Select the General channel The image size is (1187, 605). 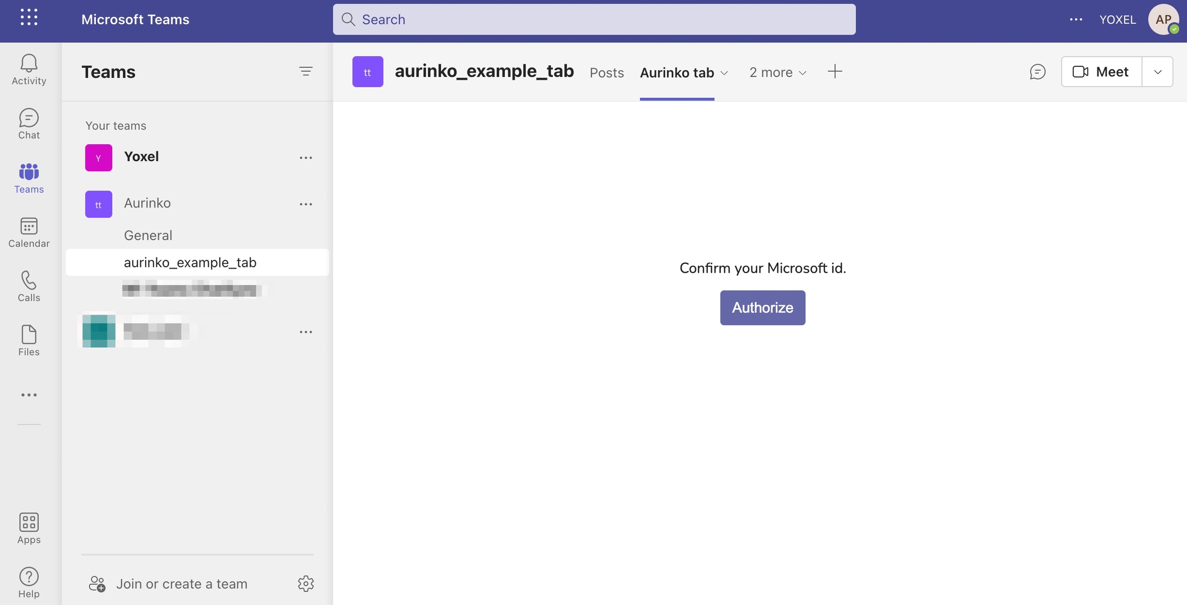148,236
